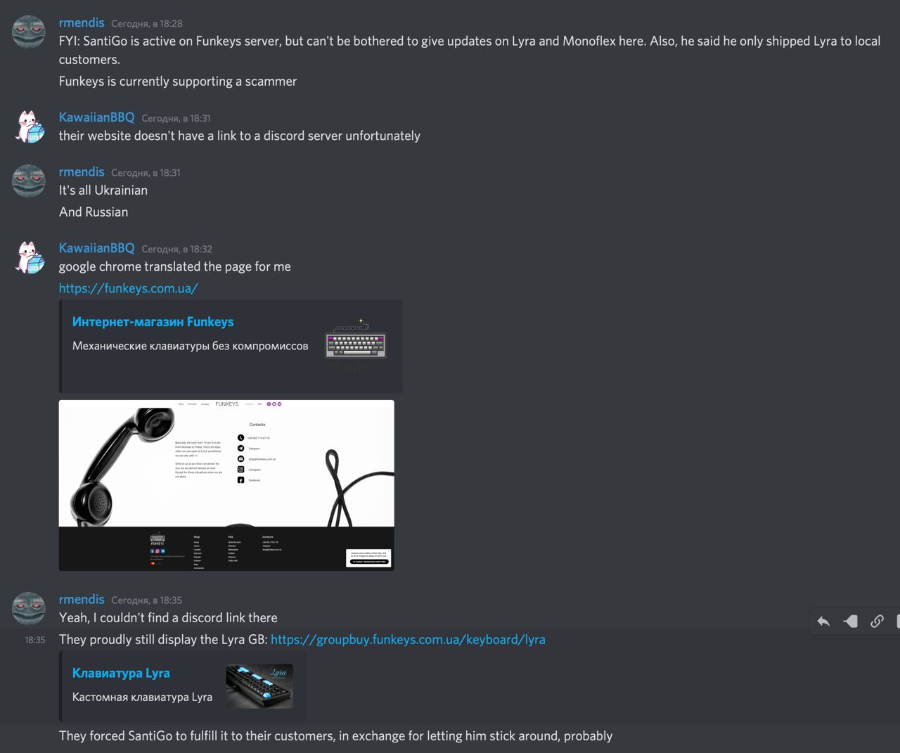Open rmendis avatar beside "It's all Ukrainian"

click(29, 181)
